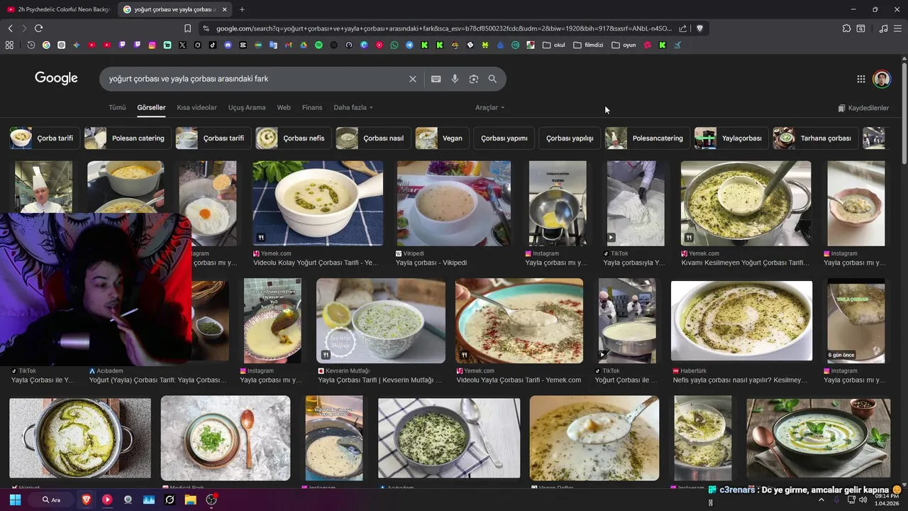908x511 pixels.
Task: Open the browser extensions puzzle icon
Action: pyautogui.click(x=846, y=28)
